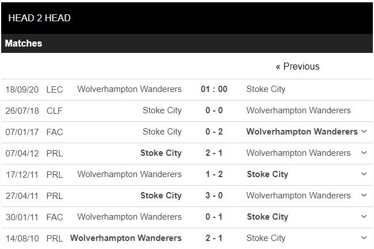374x249 pixels.
Task: Select bold Stoke City in the 07/04/12 row
Action: [x=161, y=153]
